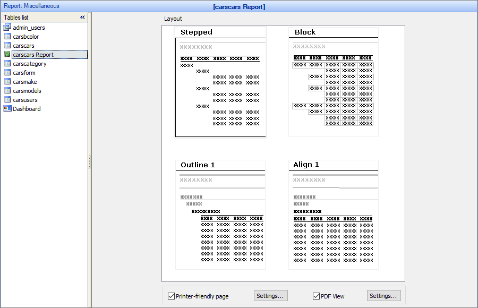Open Settings for Printer-friendly page
The height and width of the screenshot is (308, 478).
click(x=271, y=296)
